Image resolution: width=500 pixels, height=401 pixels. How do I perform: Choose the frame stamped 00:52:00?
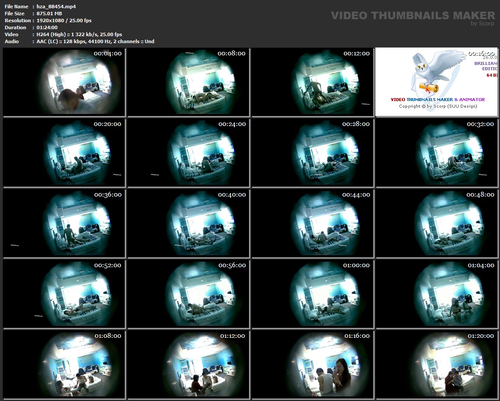tap(64, 294)
